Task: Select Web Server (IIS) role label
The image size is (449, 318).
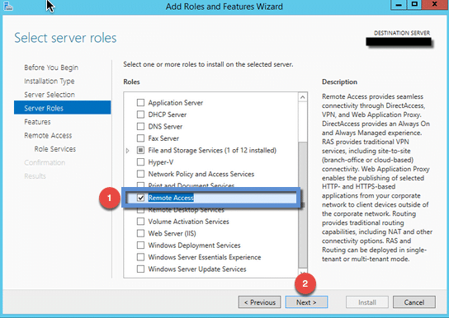Action: (x=173, y=233)
